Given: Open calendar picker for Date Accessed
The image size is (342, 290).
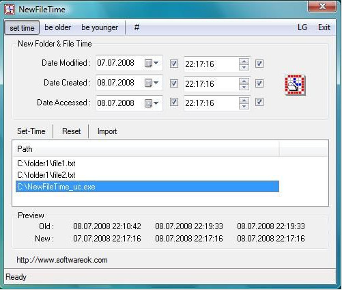Looking at the screenshot, I should click(152, 103).
